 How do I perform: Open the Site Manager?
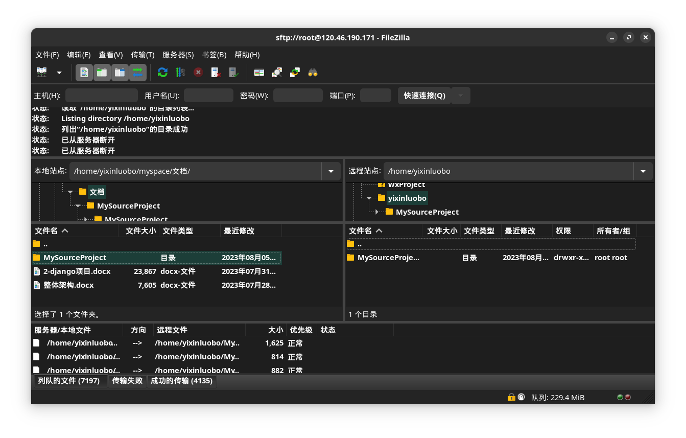[x=41, y=72]
